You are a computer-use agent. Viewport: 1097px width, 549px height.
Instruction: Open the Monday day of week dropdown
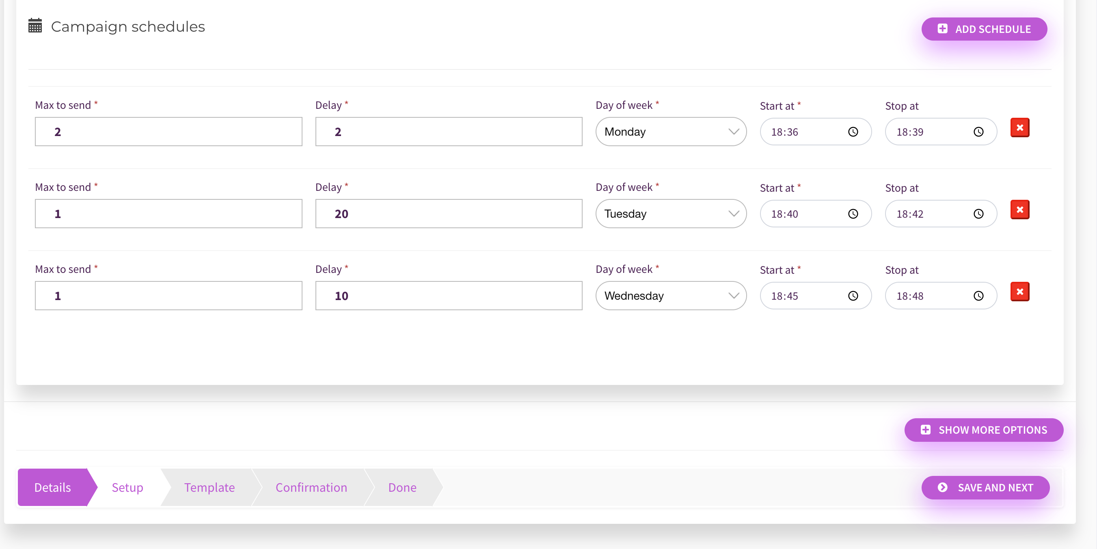point(671,132)
